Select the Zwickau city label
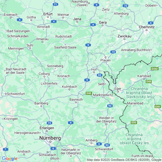 pyautogui.click(x=124, y=36)
